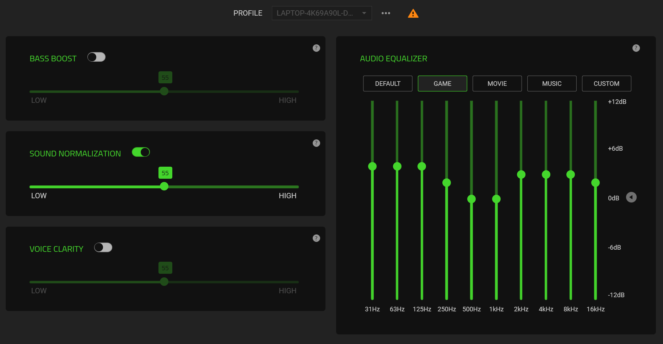Click the 16kHz equalizer band knob
This screenshot has width=663, height=344.
595,183
